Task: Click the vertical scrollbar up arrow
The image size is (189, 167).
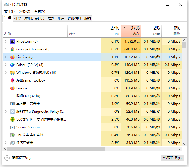Action: 184,40
